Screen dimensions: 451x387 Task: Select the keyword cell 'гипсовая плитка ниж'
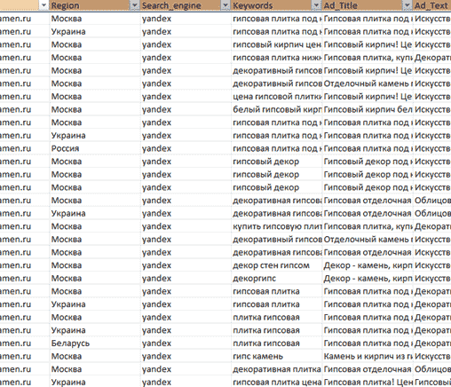click(x=276, y=58)
